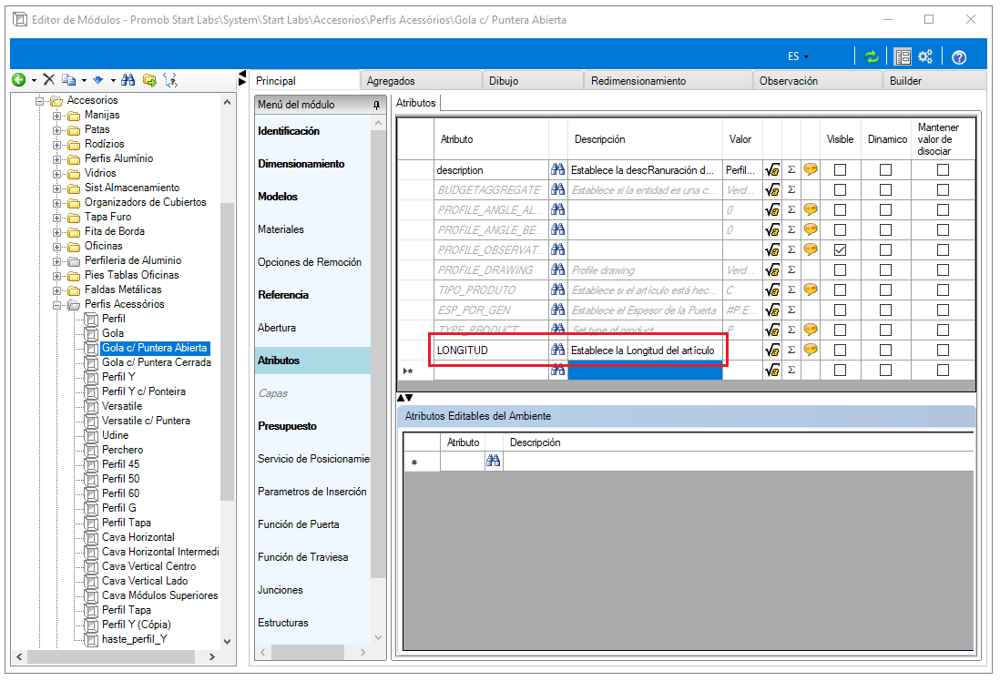This screenshot has width=1000, height=681.
Task: Collapse the Perfis Acessórios folder
Action: click(56, 305)
